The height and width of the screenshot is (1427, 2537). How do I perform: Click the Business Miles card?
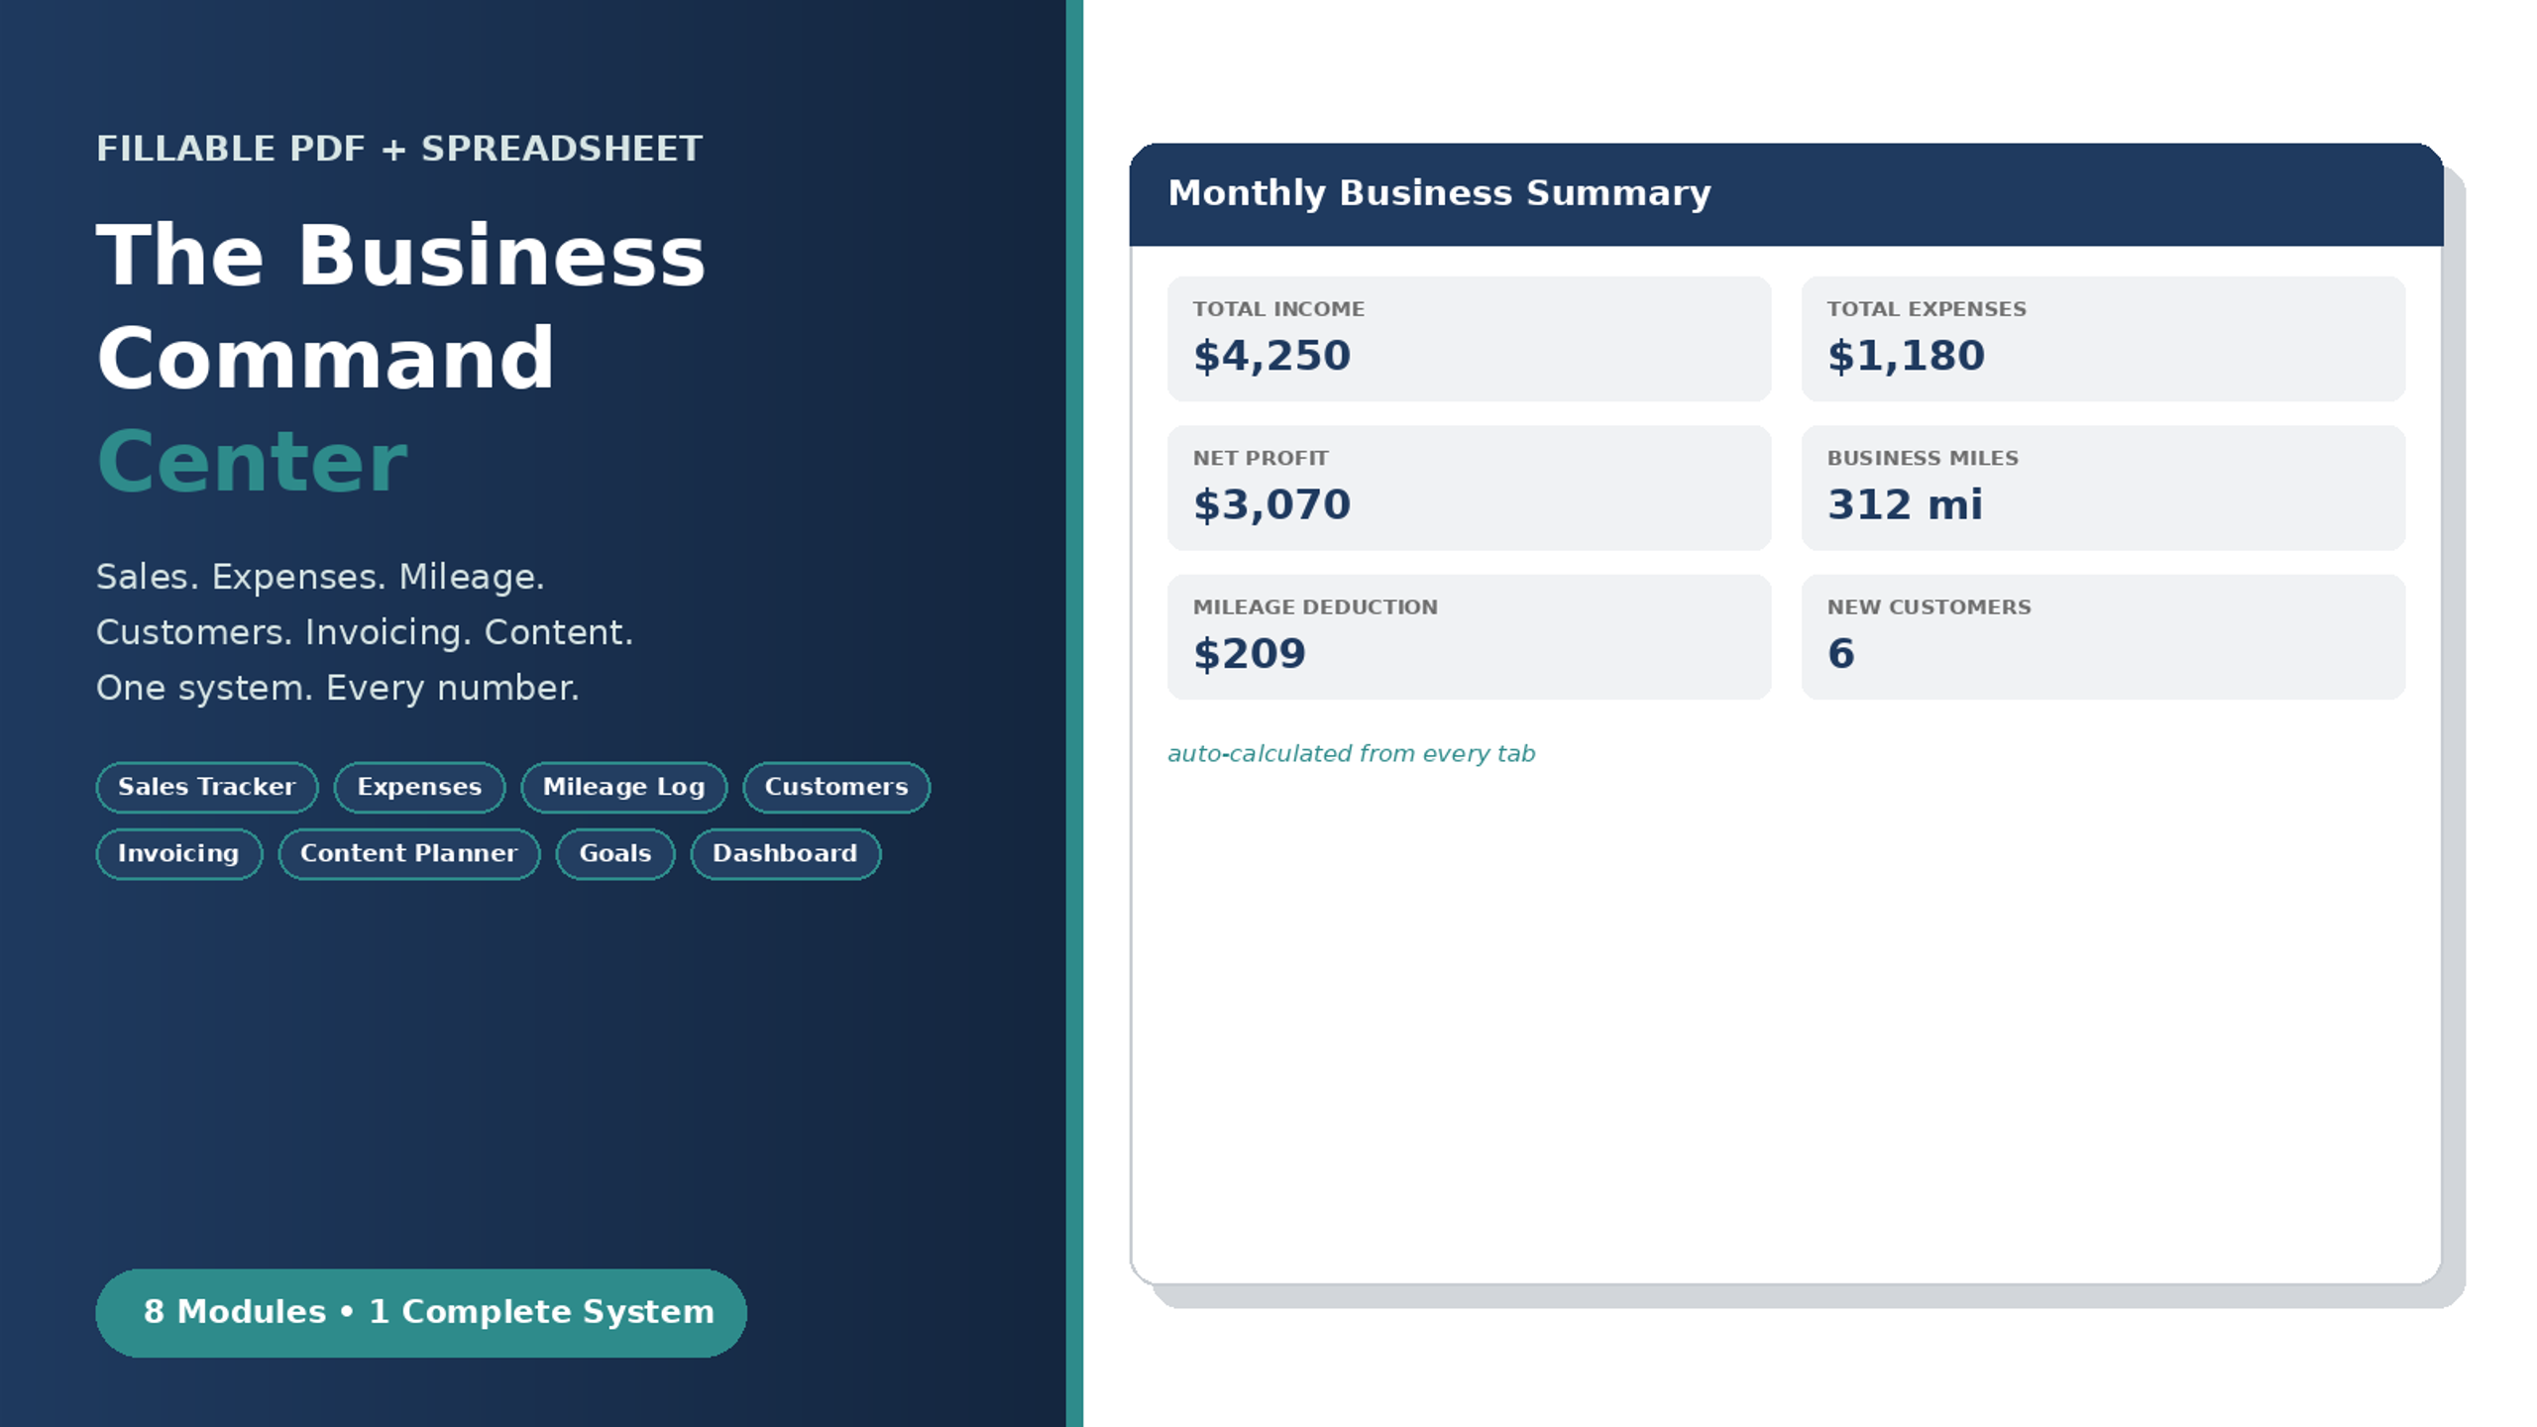pyautogui.click(x=2103, y=488)
